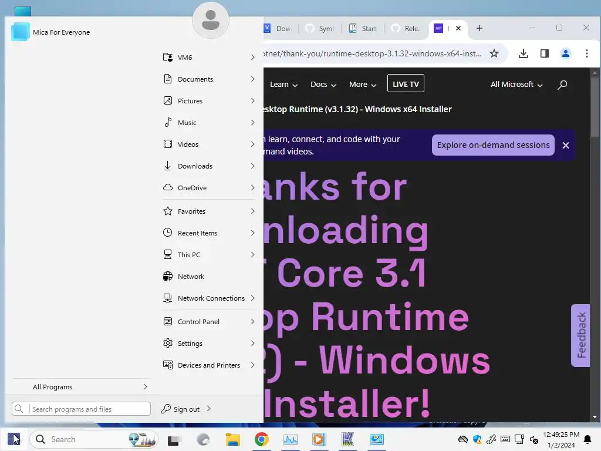
Task: Open the Feedback side tab
Action: [580, 335]
